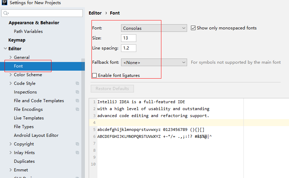Click the project-level icon beside Inspections
The image size is (289, 178).
tap(77, 92)
